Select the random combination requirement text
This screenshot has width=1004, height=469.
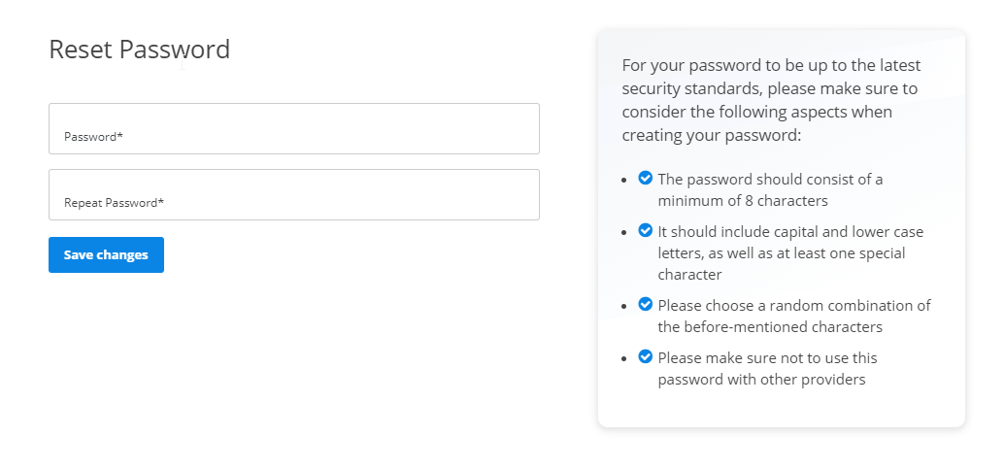coord(794,316)
